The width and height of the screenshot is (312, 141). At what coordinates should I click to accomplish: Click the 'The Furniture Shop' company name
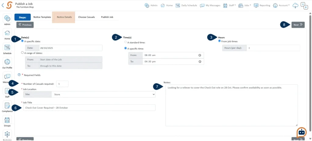(x=25, y=7)
